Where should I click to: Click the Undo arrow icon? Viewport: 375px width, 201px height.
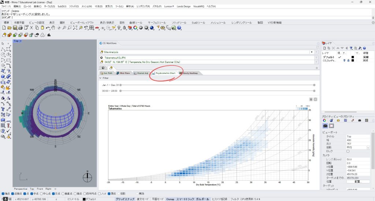point(48,28)
